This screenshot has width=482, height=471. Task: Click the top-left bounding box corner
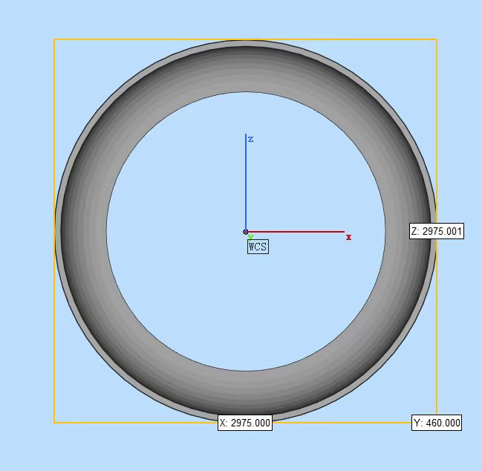54,39
